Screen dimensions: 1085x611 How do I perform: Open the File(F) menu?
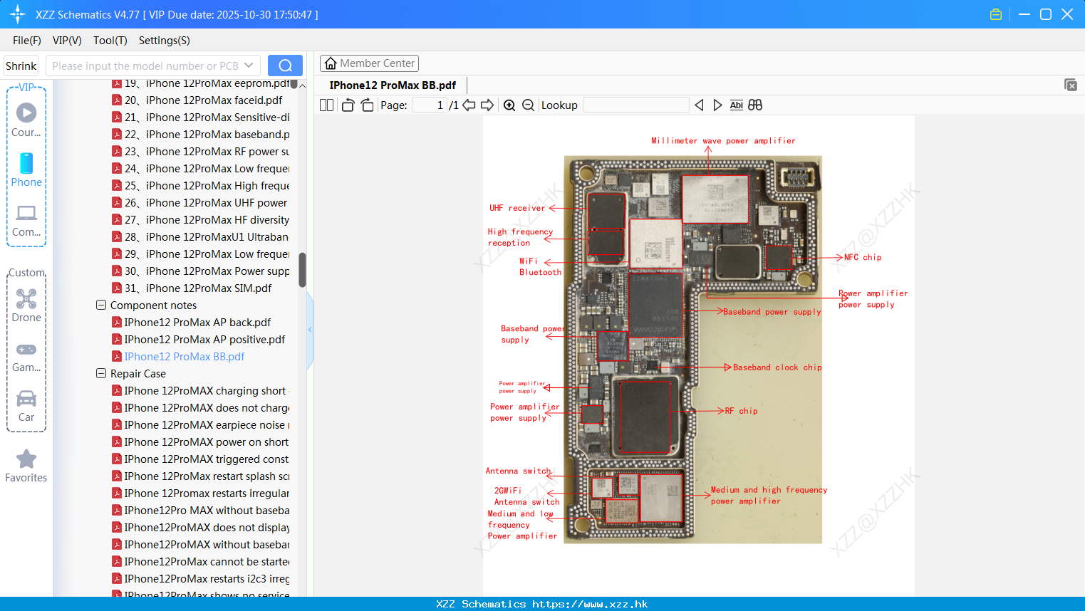coord(27,41)
